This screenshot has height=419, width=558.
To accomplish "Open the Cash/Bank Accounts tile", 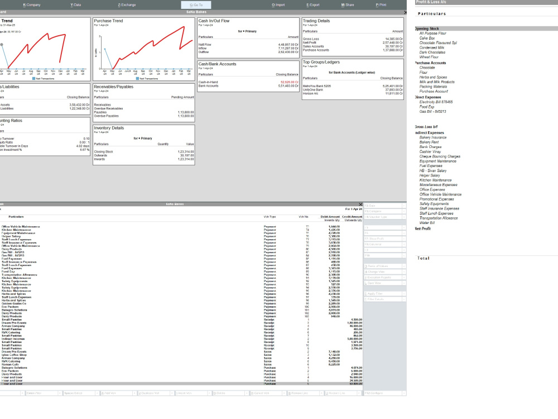I will tap(248, 76).
